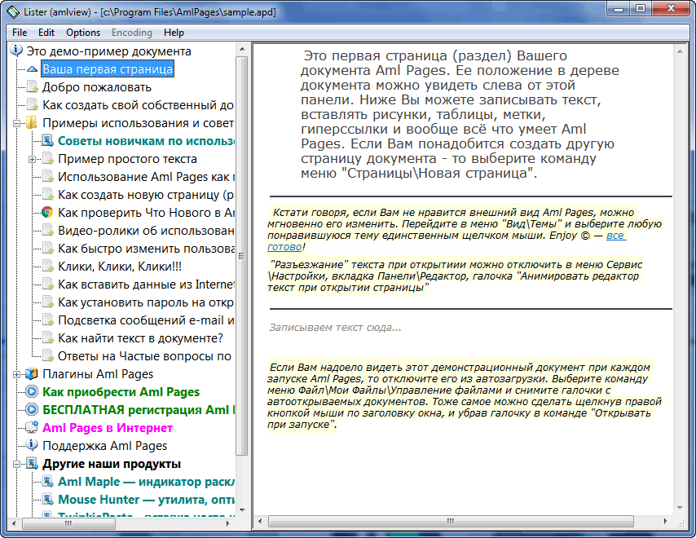Click the tree panel scroll-down arrow
Image resolution: width=696 pixels, height=538 pixels.
point(242,510)
